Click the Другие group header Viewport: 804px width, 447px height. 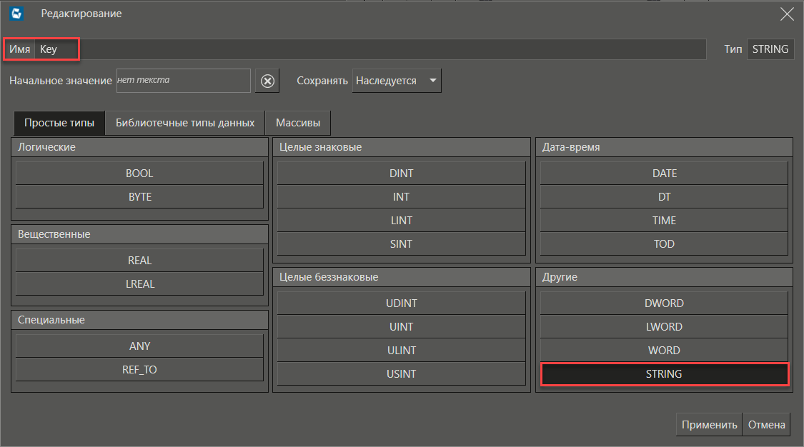coord(664,277)
